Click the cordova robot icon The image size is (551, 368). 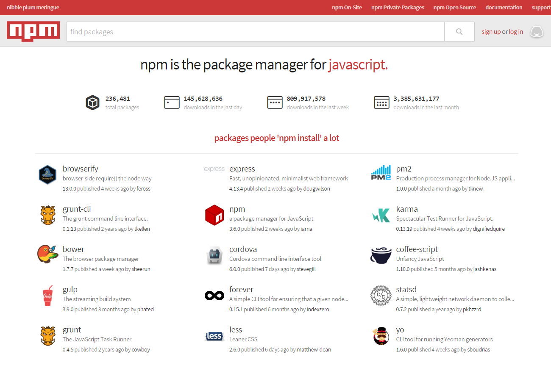click(214, 255)
